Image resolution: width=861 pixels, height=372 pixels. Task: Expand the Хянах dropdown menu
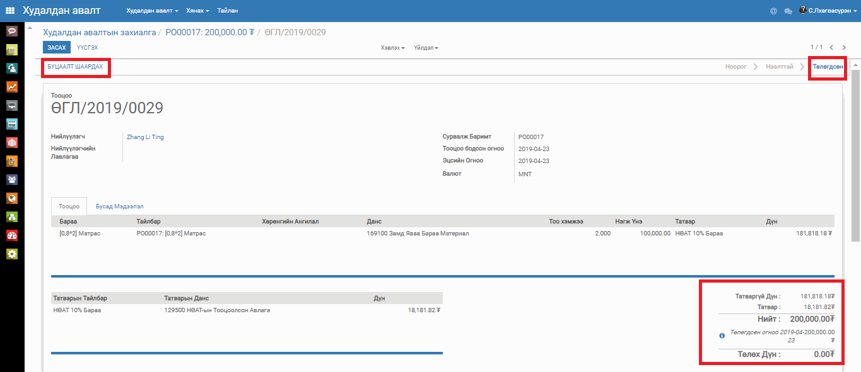click(197, 11)
